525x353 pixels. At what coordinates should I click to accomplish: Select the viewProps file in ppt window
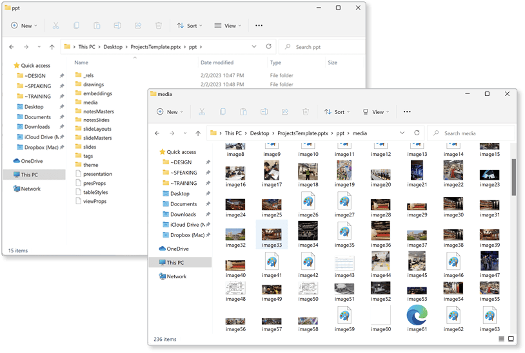pyautogui.click(x=91, y=201)
